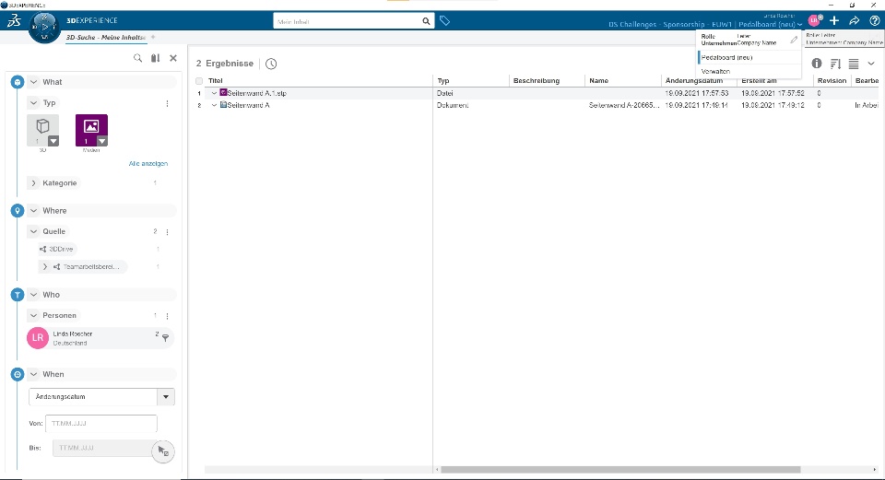Image resolution: width=885 pixels, height=480 pixels.
Task: Sort by the Revision column header
Action: pos(832,81)
